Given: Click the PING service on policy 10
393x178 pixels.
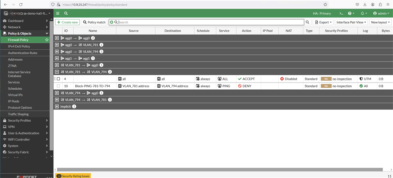Looking at the screenshot, I should pos(224,86).
